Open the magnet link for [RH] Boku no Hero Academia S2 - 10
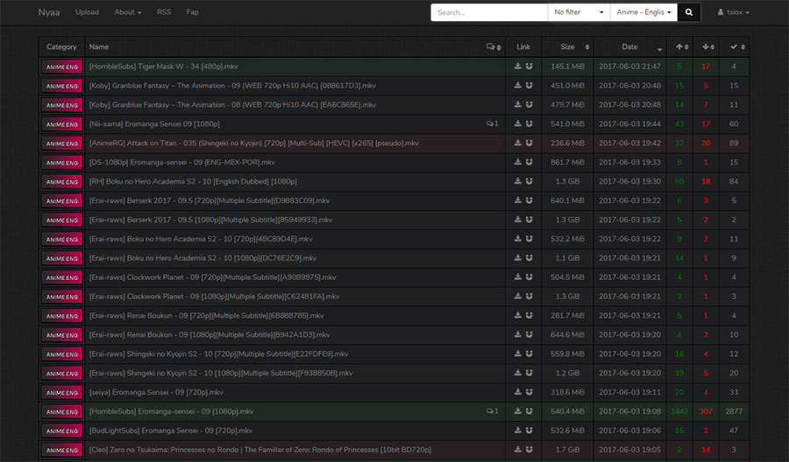Image resolution: width=789 pixels, height=462 pixels. pos(530,182)
